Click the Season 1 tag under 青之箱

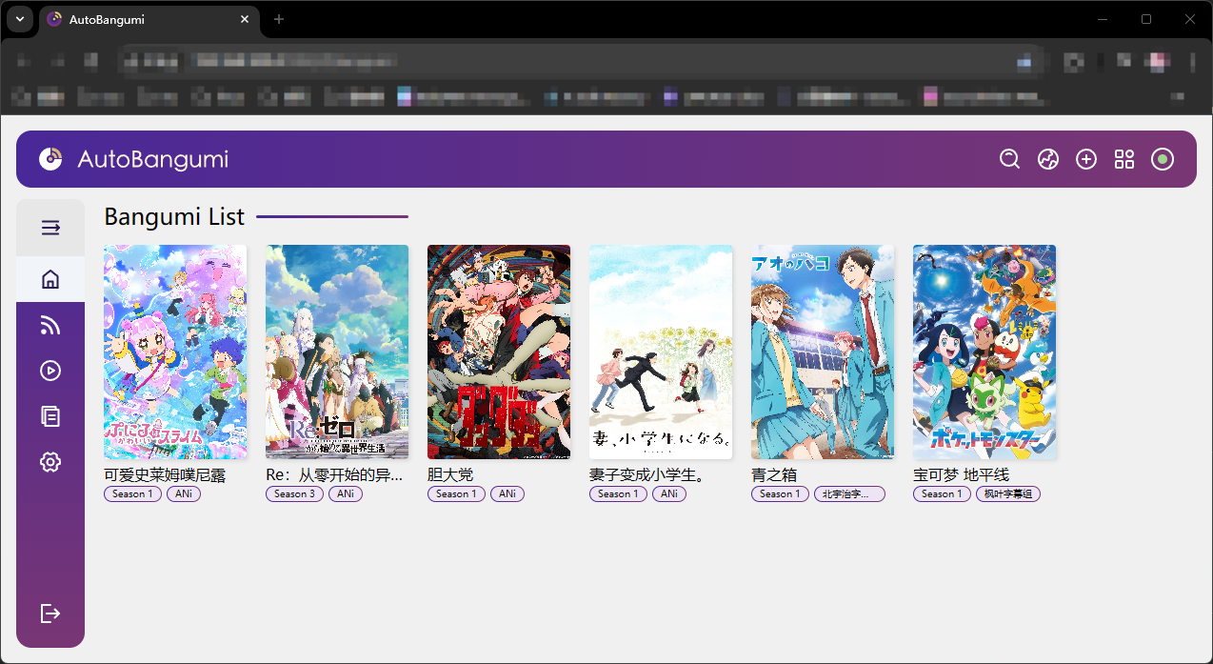(x=780, y=493)
